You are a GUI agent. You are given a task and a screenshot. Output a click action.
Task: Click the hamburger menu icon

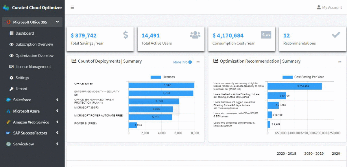click(73, 7)
